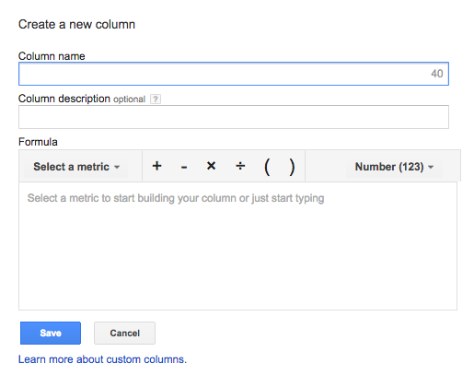Cancel creating the column
This screenshot has height=387, width=474.
click(124, 333)
